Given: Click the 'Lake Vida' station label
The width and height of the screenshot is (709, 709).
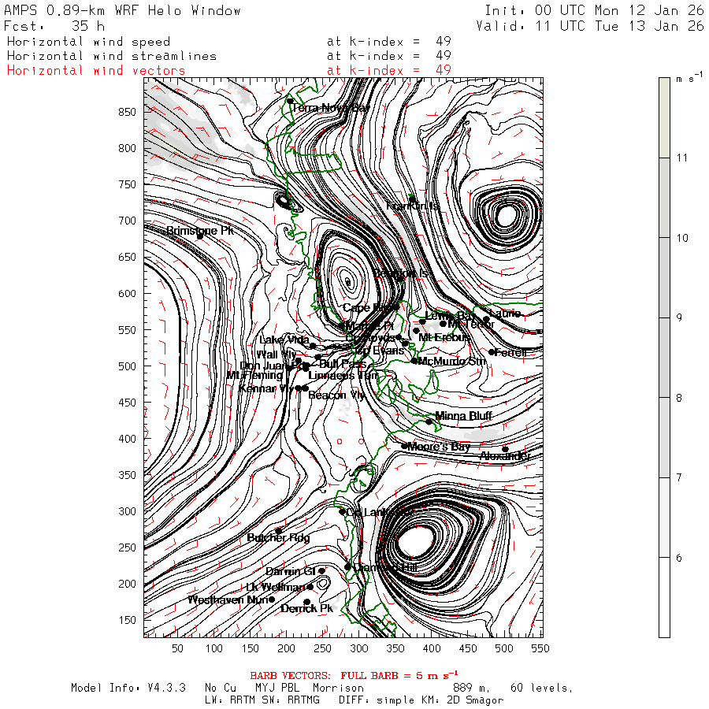Looking at the screenshot, I should pos(284,340).
